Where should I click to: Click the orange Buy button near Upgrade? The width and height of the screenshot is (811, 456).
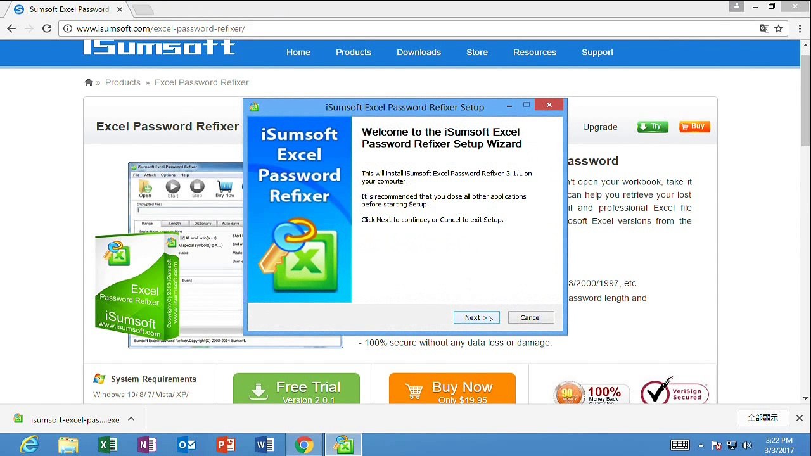click(x=694, y=127)
